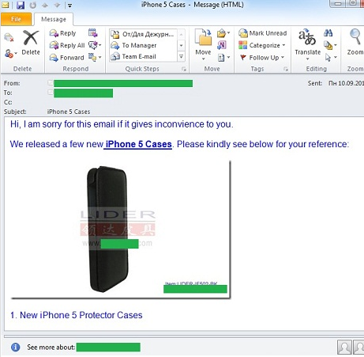Image resolution: width=364 pixels, height=357 pixels.
Task: Open the iPhone 5 Cases hyperlink
Action: tap(138, 144)
